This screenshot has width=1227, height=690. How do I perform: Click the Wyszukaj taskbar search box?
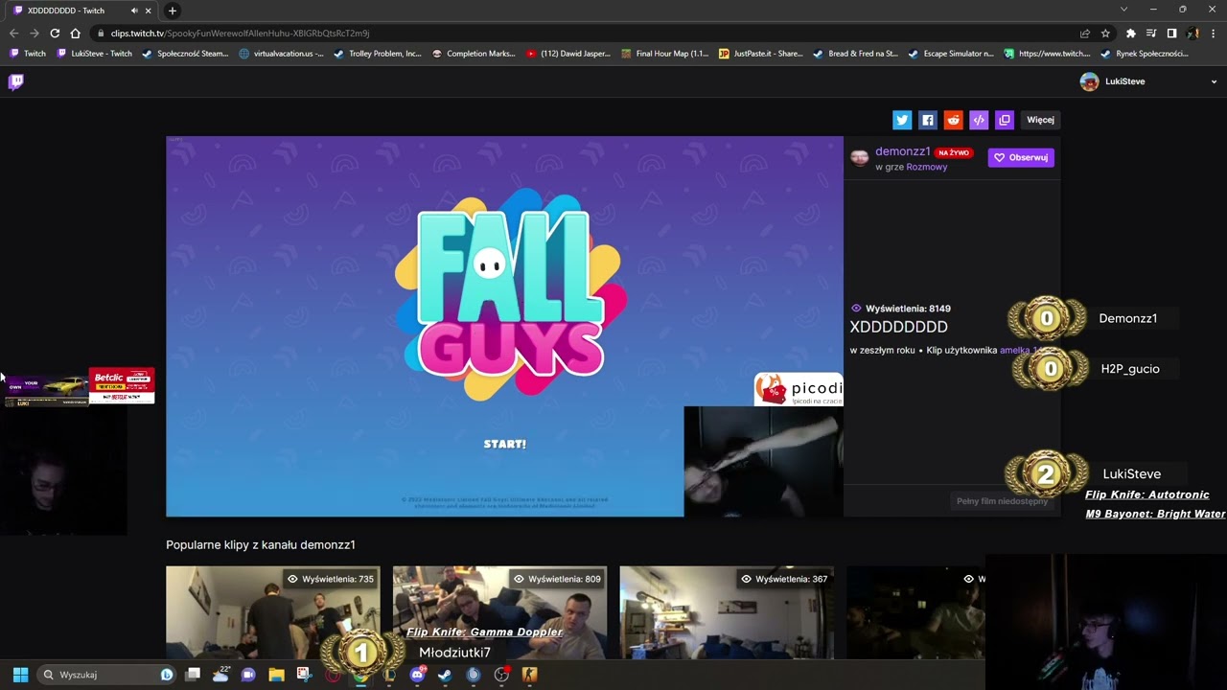pyautogui.click(x=106, y=675)
